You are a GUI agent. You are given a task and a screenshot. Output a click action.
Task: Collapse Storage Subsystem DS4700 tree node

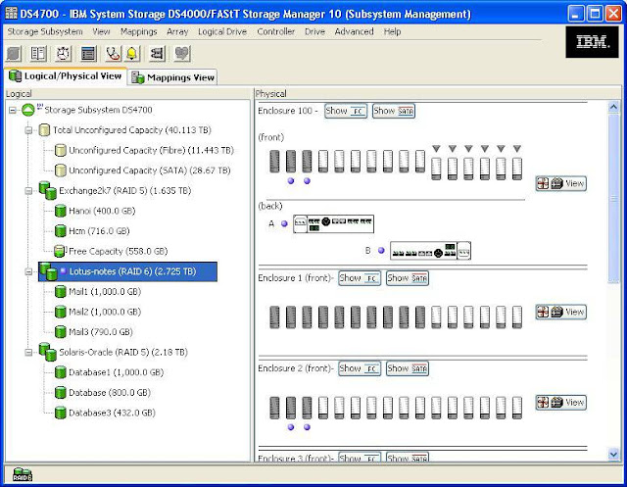click(13, 110)
